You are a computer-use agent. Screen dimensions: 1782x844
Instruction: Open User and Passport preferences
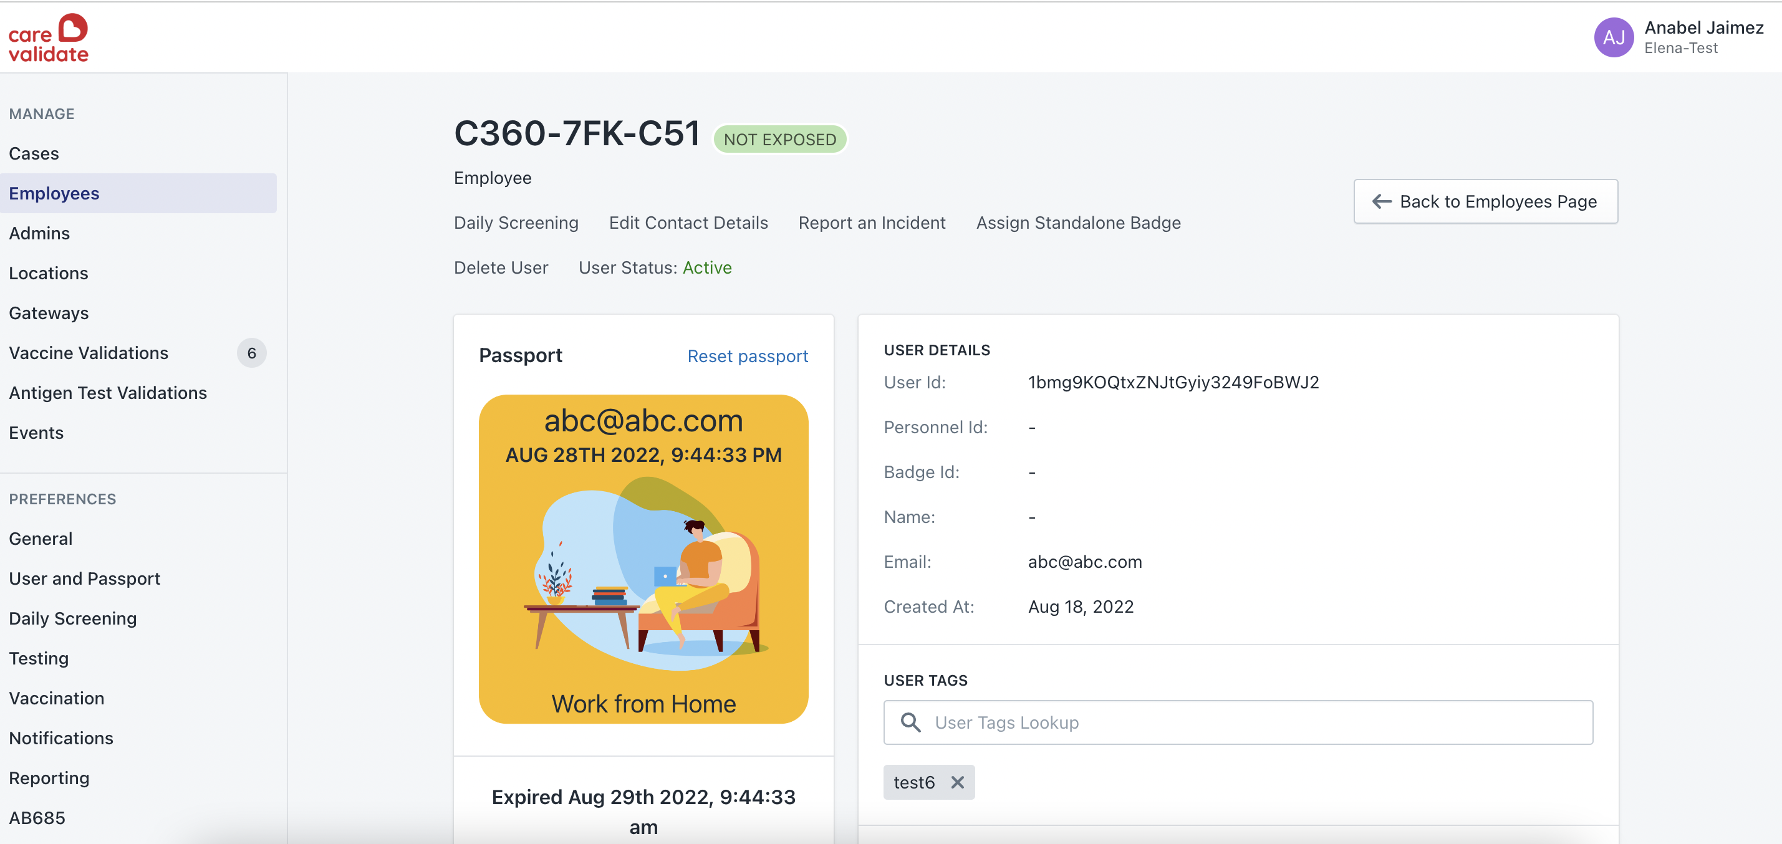(84, 579)
